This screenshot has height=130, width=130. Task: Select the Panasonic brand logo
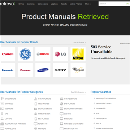pyautogui.click(x=8, y=70)
